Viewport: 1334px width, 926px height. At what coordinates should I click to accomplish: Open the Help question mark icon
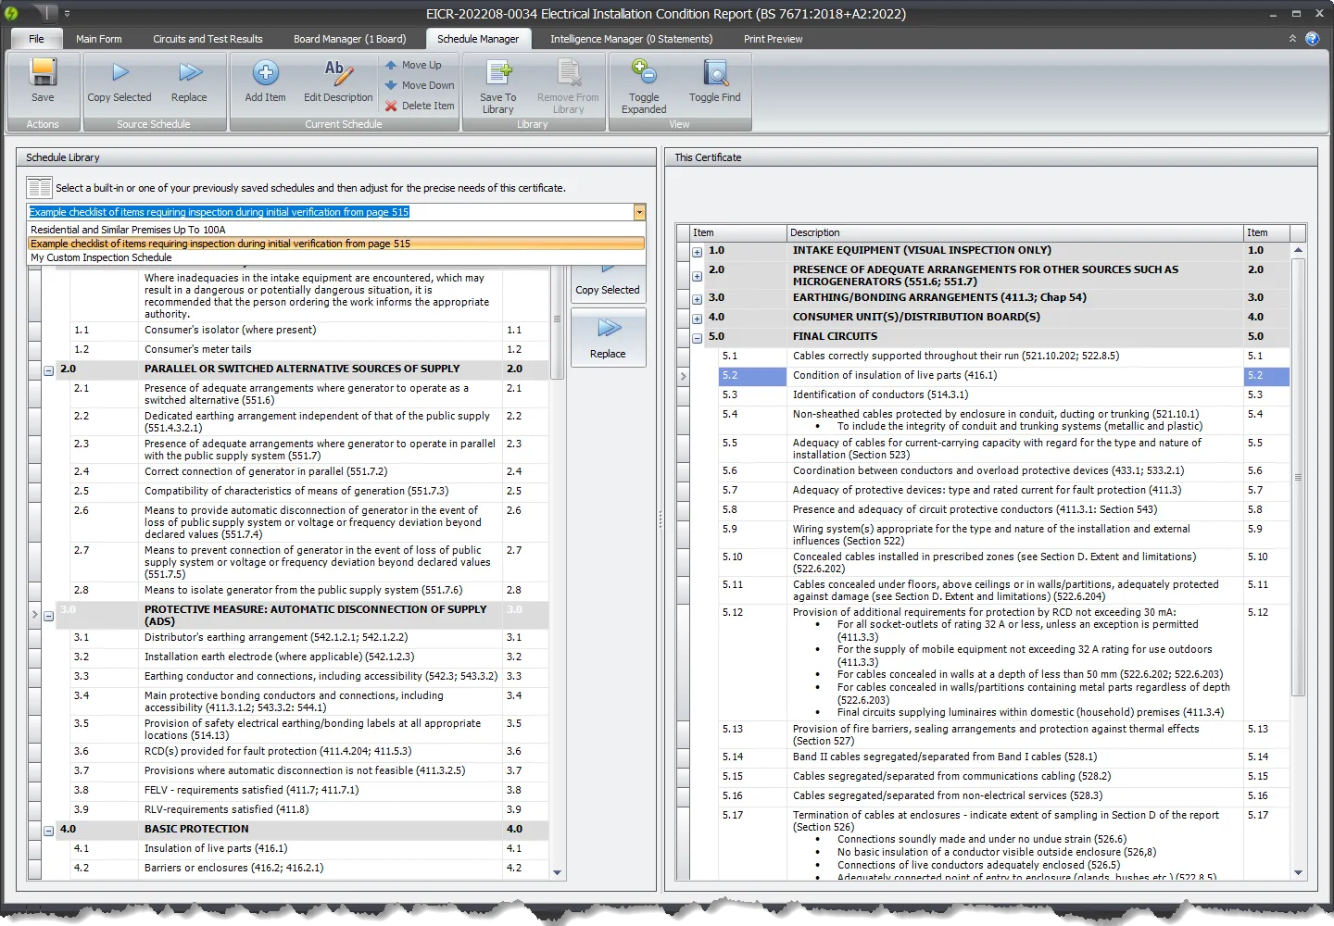click(x=1313, y=38)
